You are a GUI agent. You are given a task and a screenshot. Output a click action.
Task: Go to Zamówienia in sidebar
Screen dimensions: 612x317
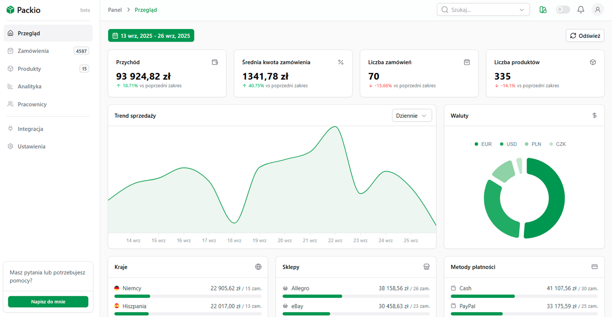[x=33, y=51]
